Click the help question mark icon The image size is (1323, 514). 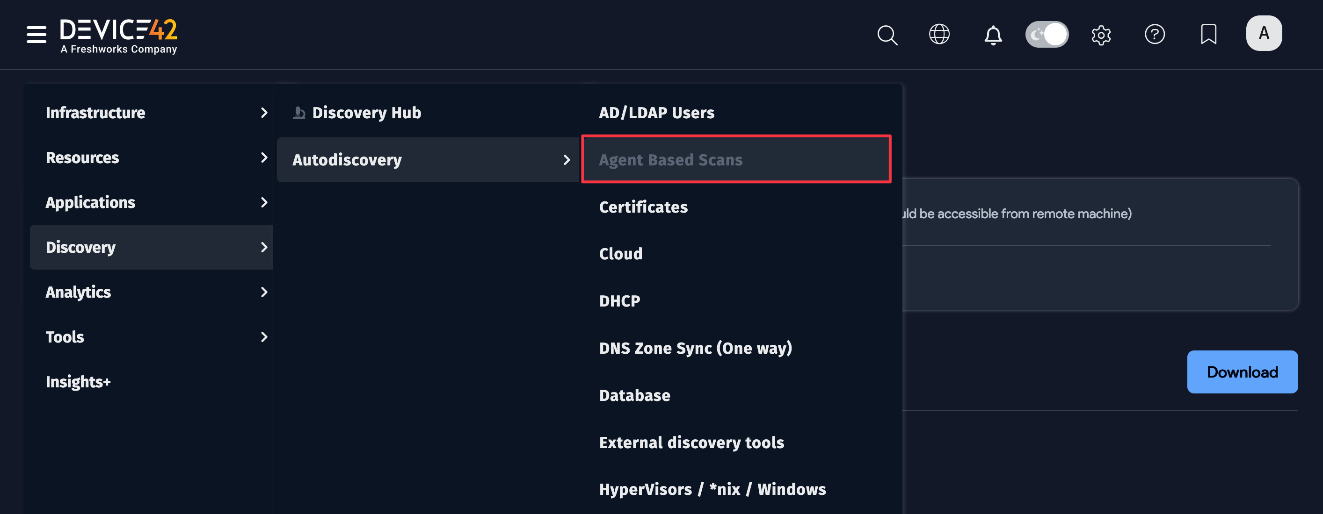1155,35
